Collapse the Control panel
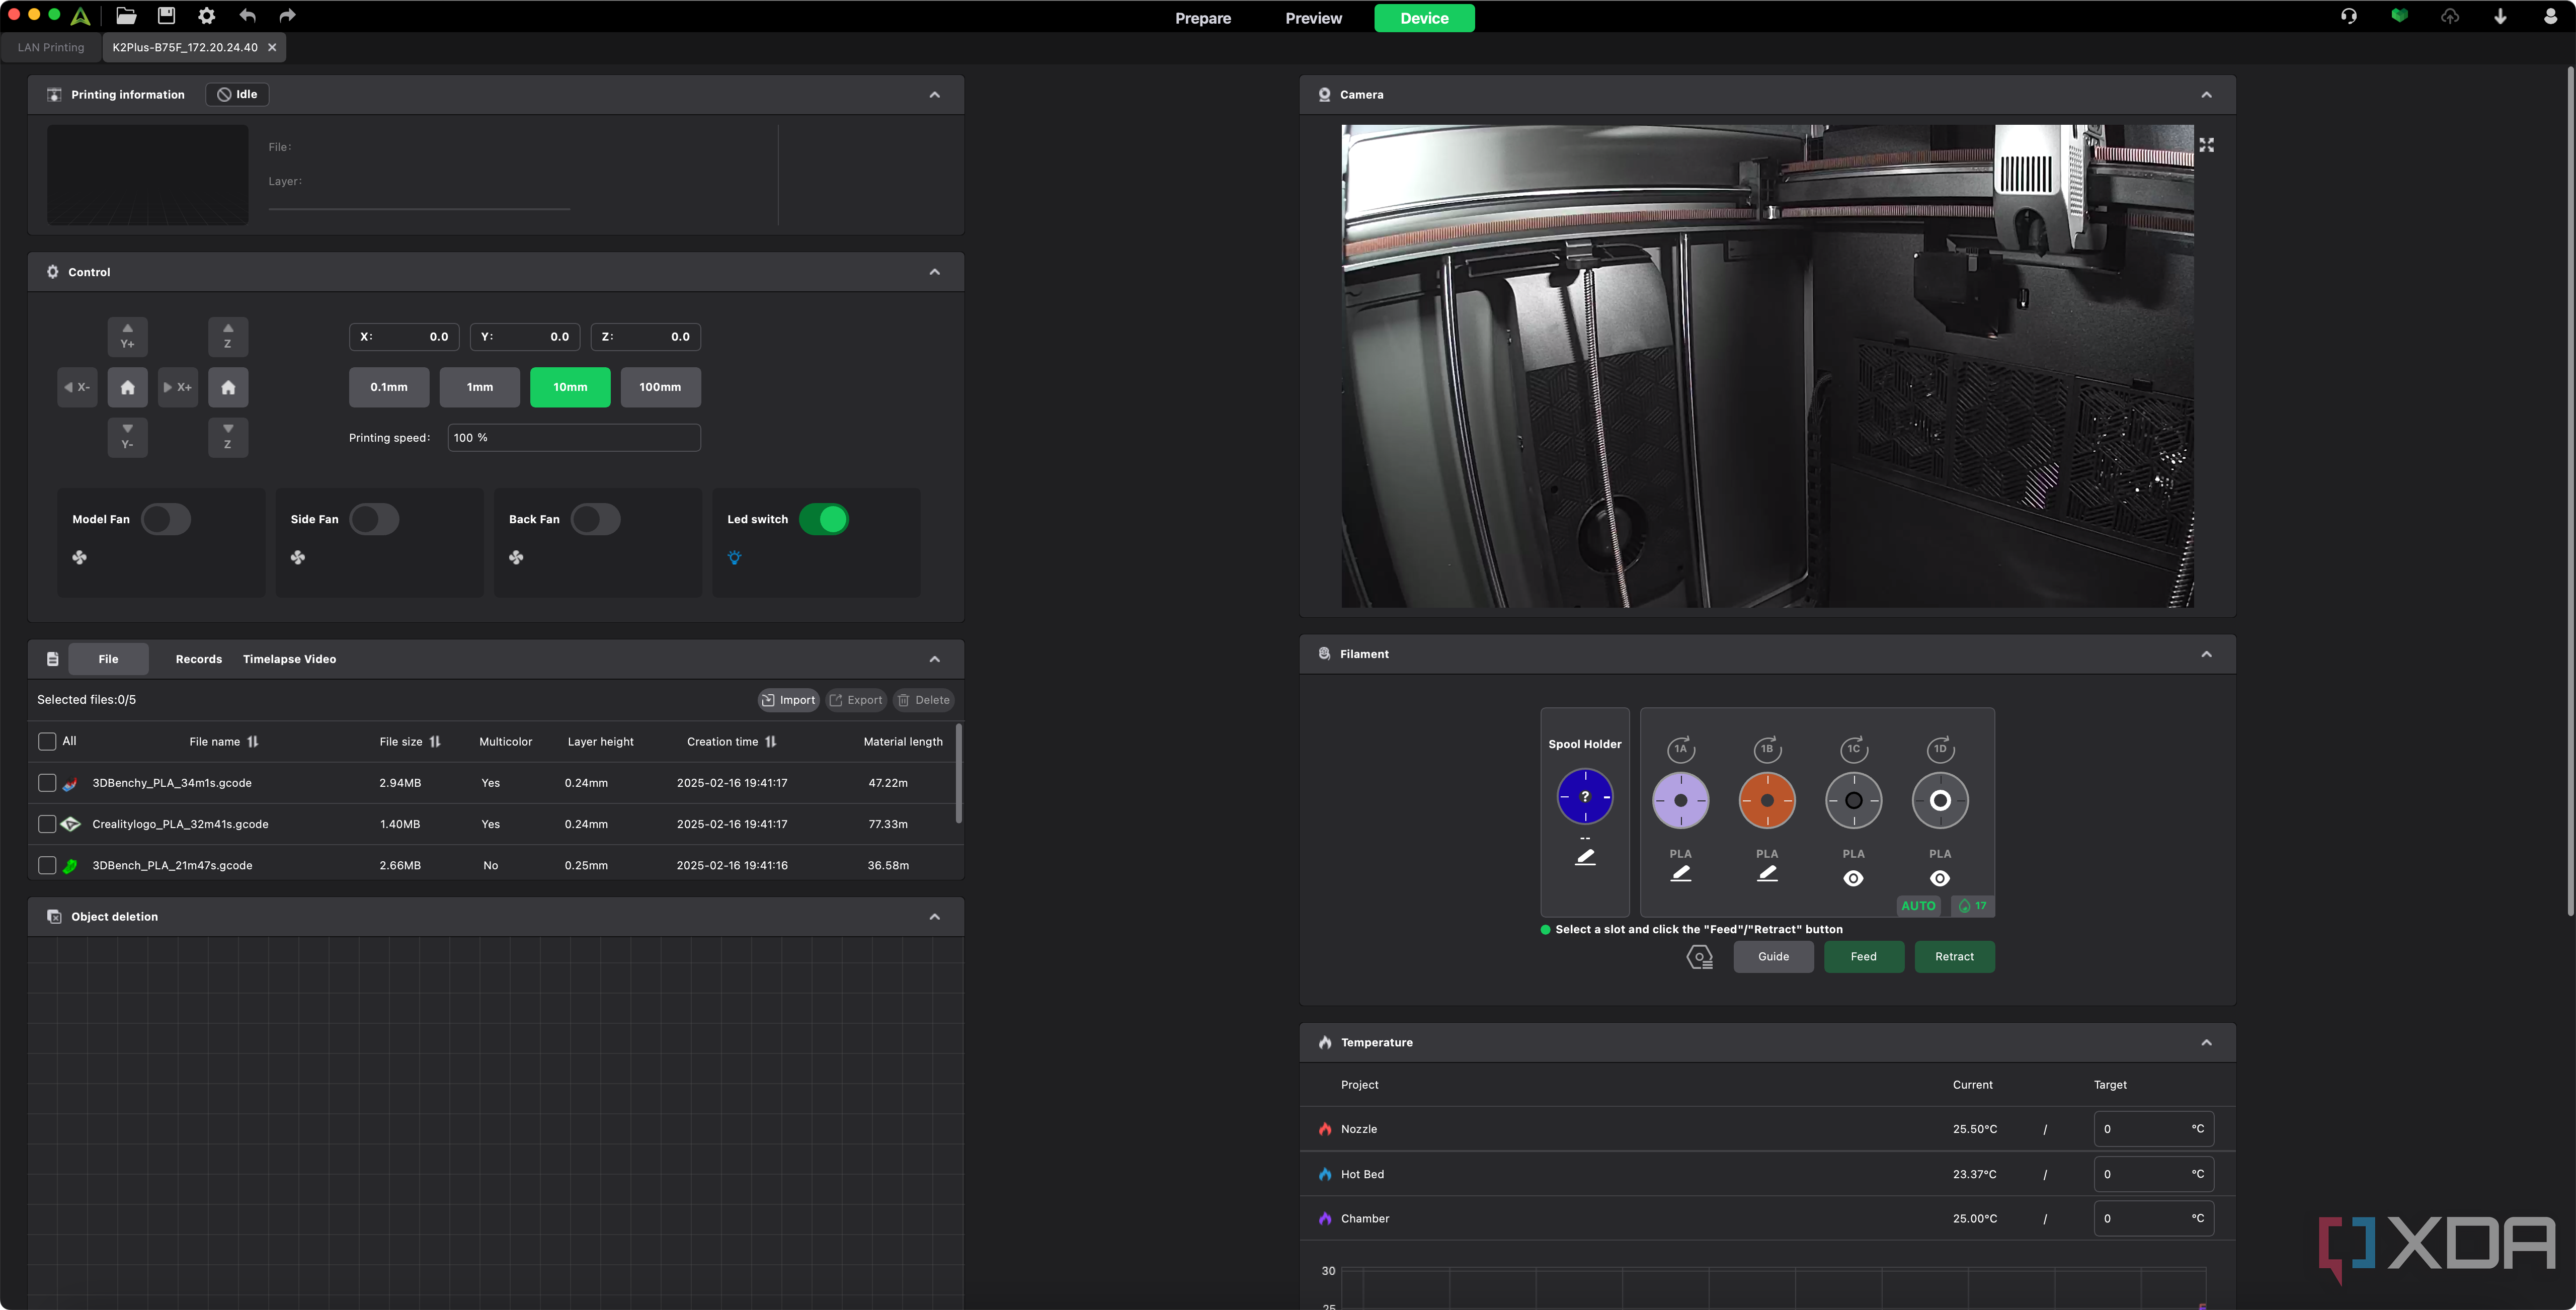This screenshot has height=1310, width=2576. click(935, 272)
